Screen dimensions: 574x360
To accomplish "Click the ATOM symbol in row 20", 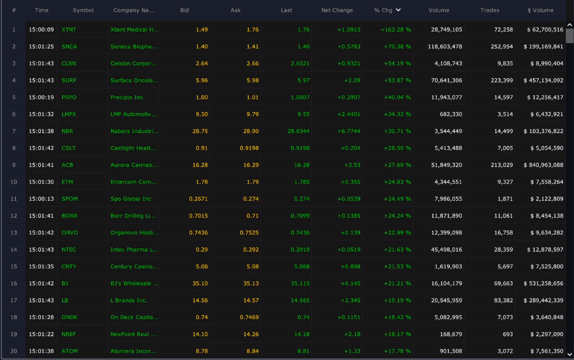I will click(x=69, y=351).
